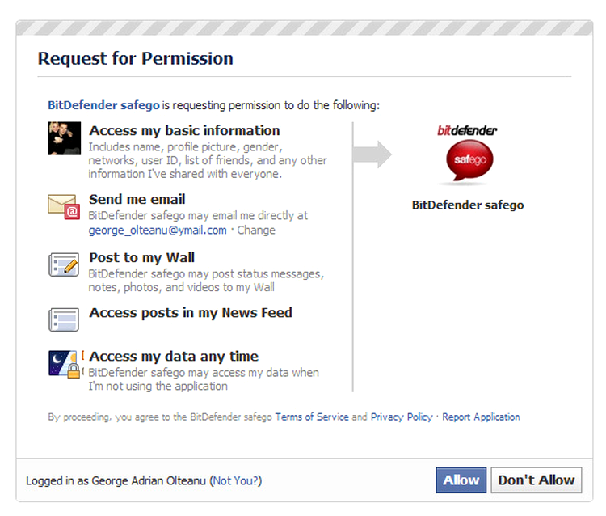The image size is (606, 516).
Task: Open the Terms of Service link
Action: (x=312, y=417)
